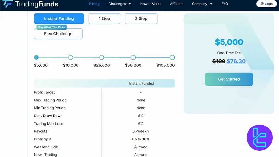Open the Pricing menu item
The height and width of the screenshot is (157, 279).
tap(94, 4)
